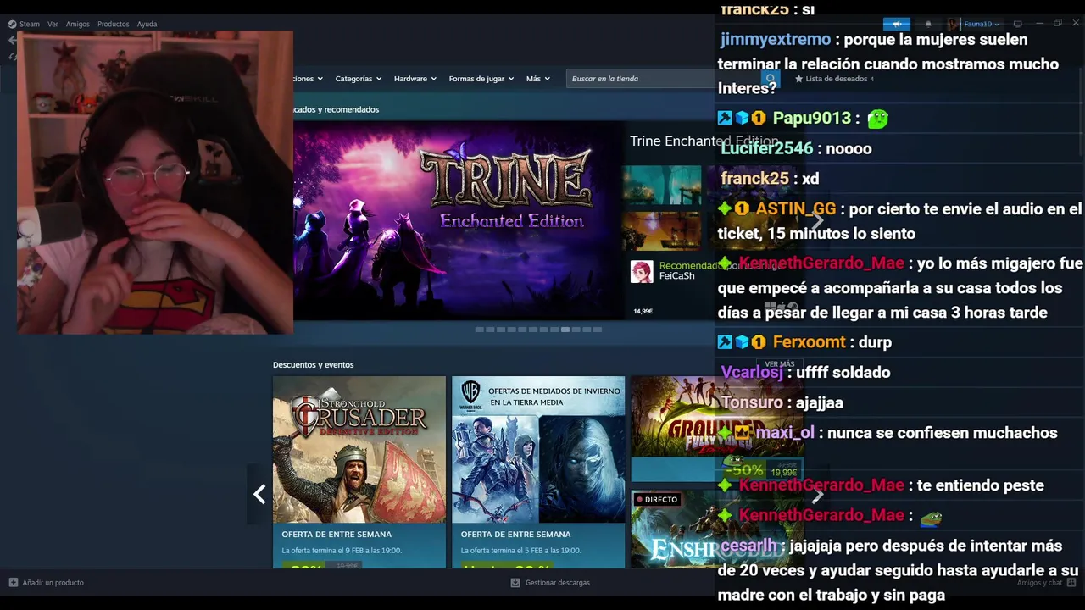Click the VER MÁS button
The height and width of the screenshot is (610, 1085).
pos(780,364)
